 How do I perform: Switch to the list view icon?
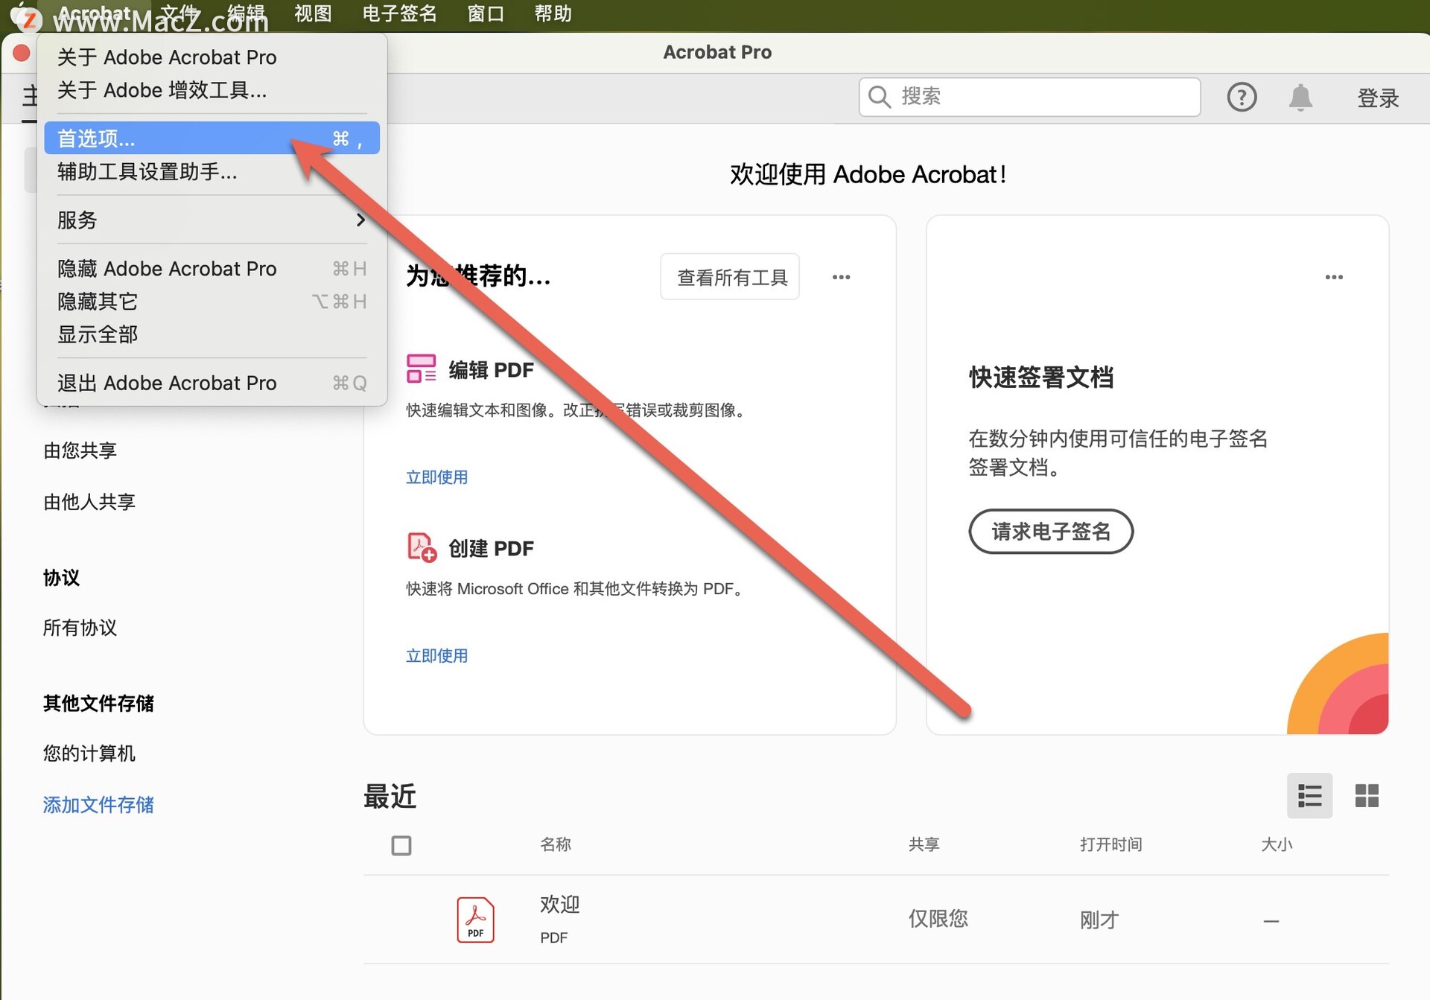pyautogui.click(x=1309, y=795)
